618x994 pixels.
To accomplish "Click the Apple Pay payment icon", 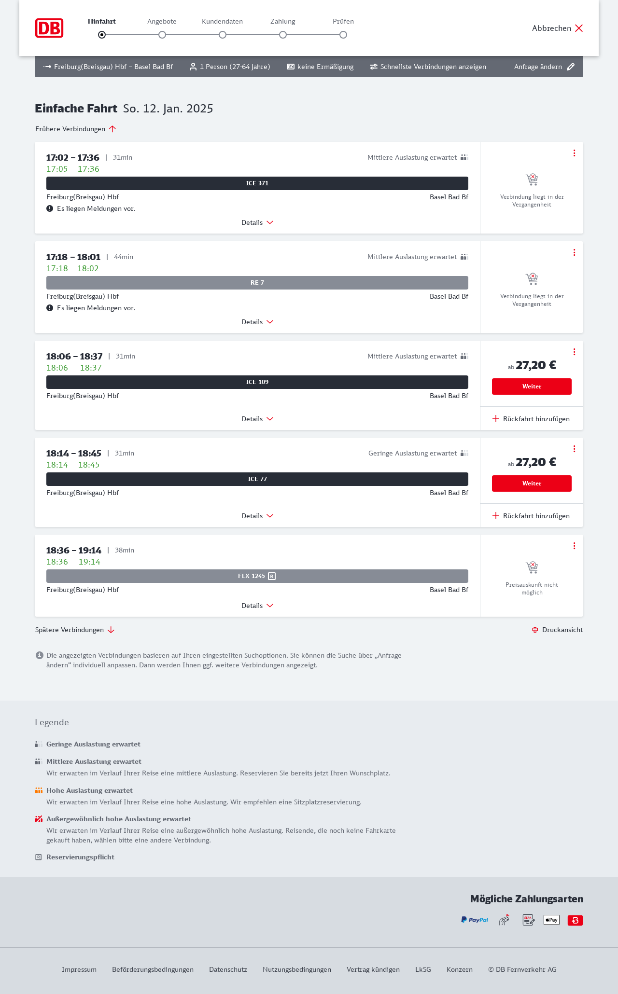I will coord(551,920).
